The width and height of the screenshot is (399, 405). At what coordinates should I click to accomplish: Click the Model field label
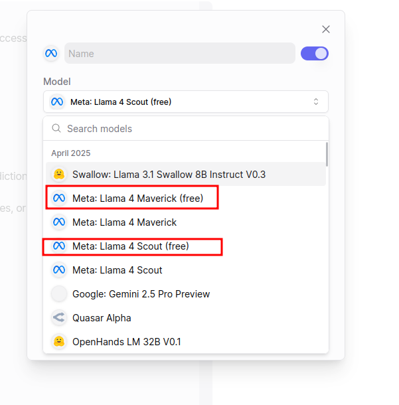tap(57, 82)
